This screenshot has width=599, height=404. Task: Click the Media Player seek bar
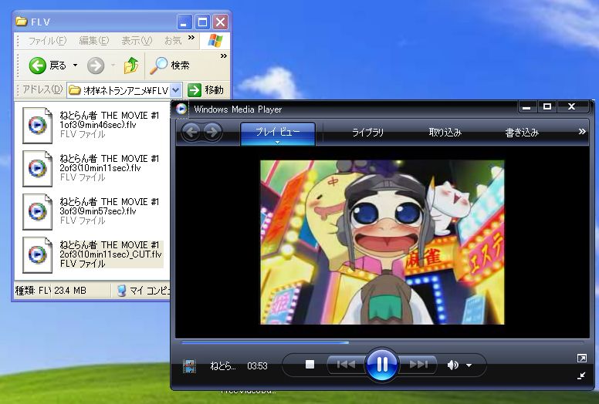coord(383,342)
